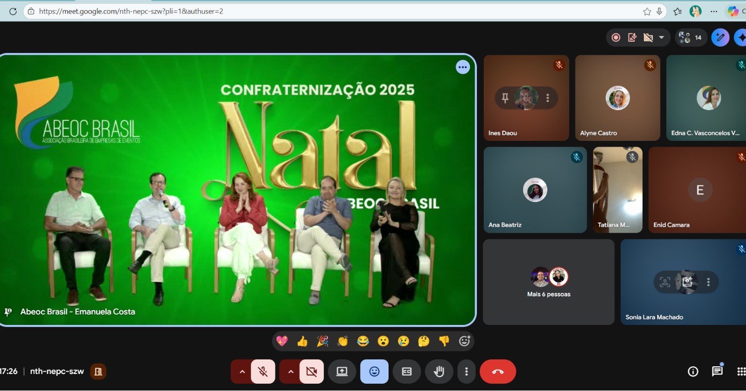Screen dimensions: 746x391
Task: Hang up with the red leave call button
Action: (497, 372)
